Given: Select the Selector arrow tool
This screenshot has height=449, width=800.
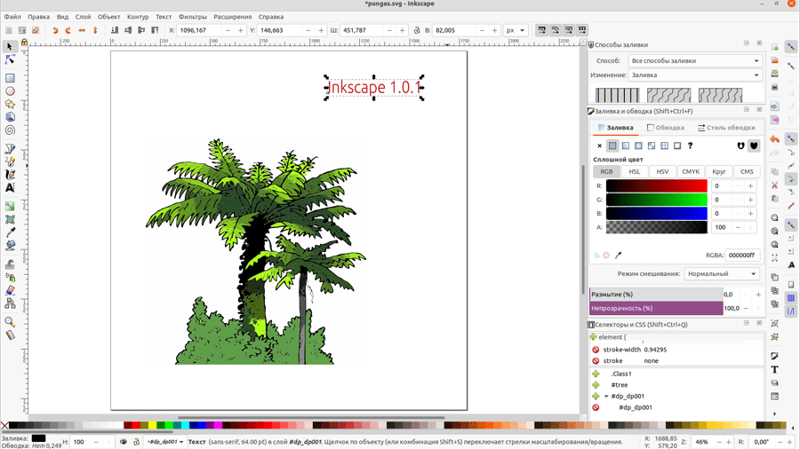Looking at the screenshot, I should [x=10, y=47].
